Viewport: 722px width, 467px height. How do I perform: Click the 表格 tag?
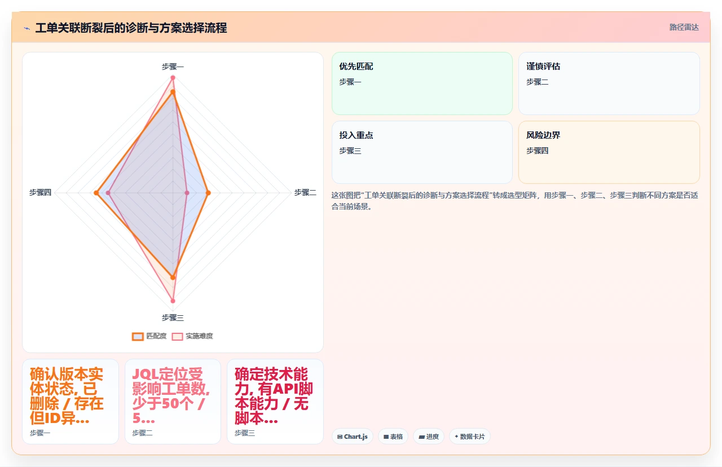point(393,437)
